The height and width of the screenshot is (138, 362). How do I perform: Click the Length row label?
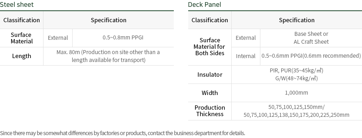(22, 56)
